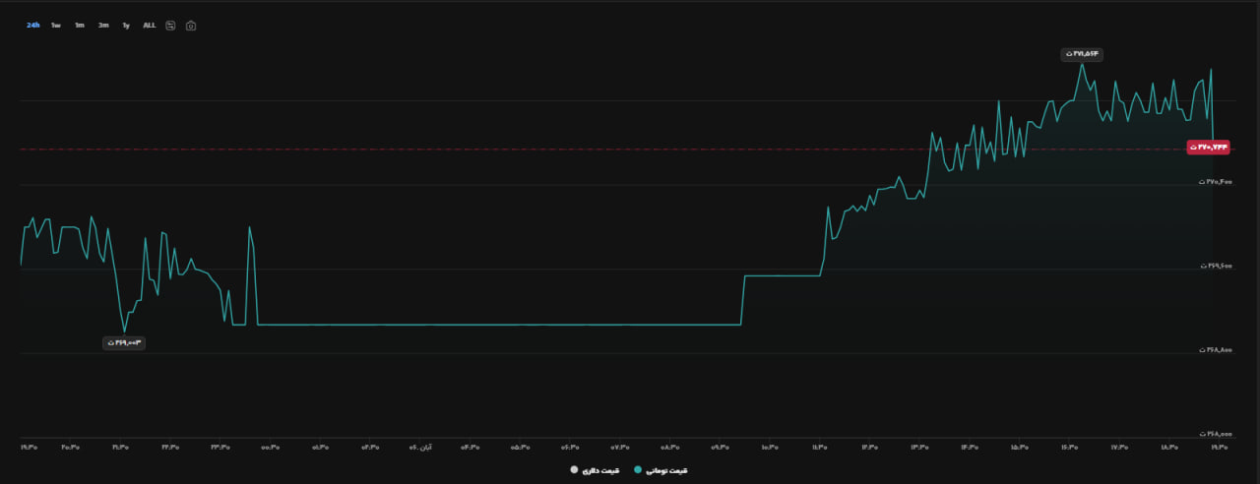
Task: Click the Aban 04 date axis label
Action: tap(420, 448)
